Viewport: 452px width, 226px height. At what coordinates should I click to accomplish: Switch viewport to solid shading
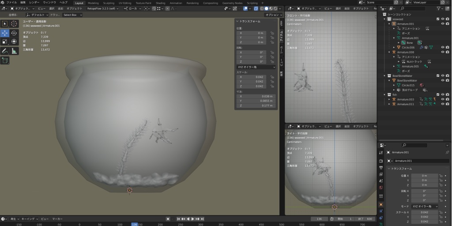point(266,9)
